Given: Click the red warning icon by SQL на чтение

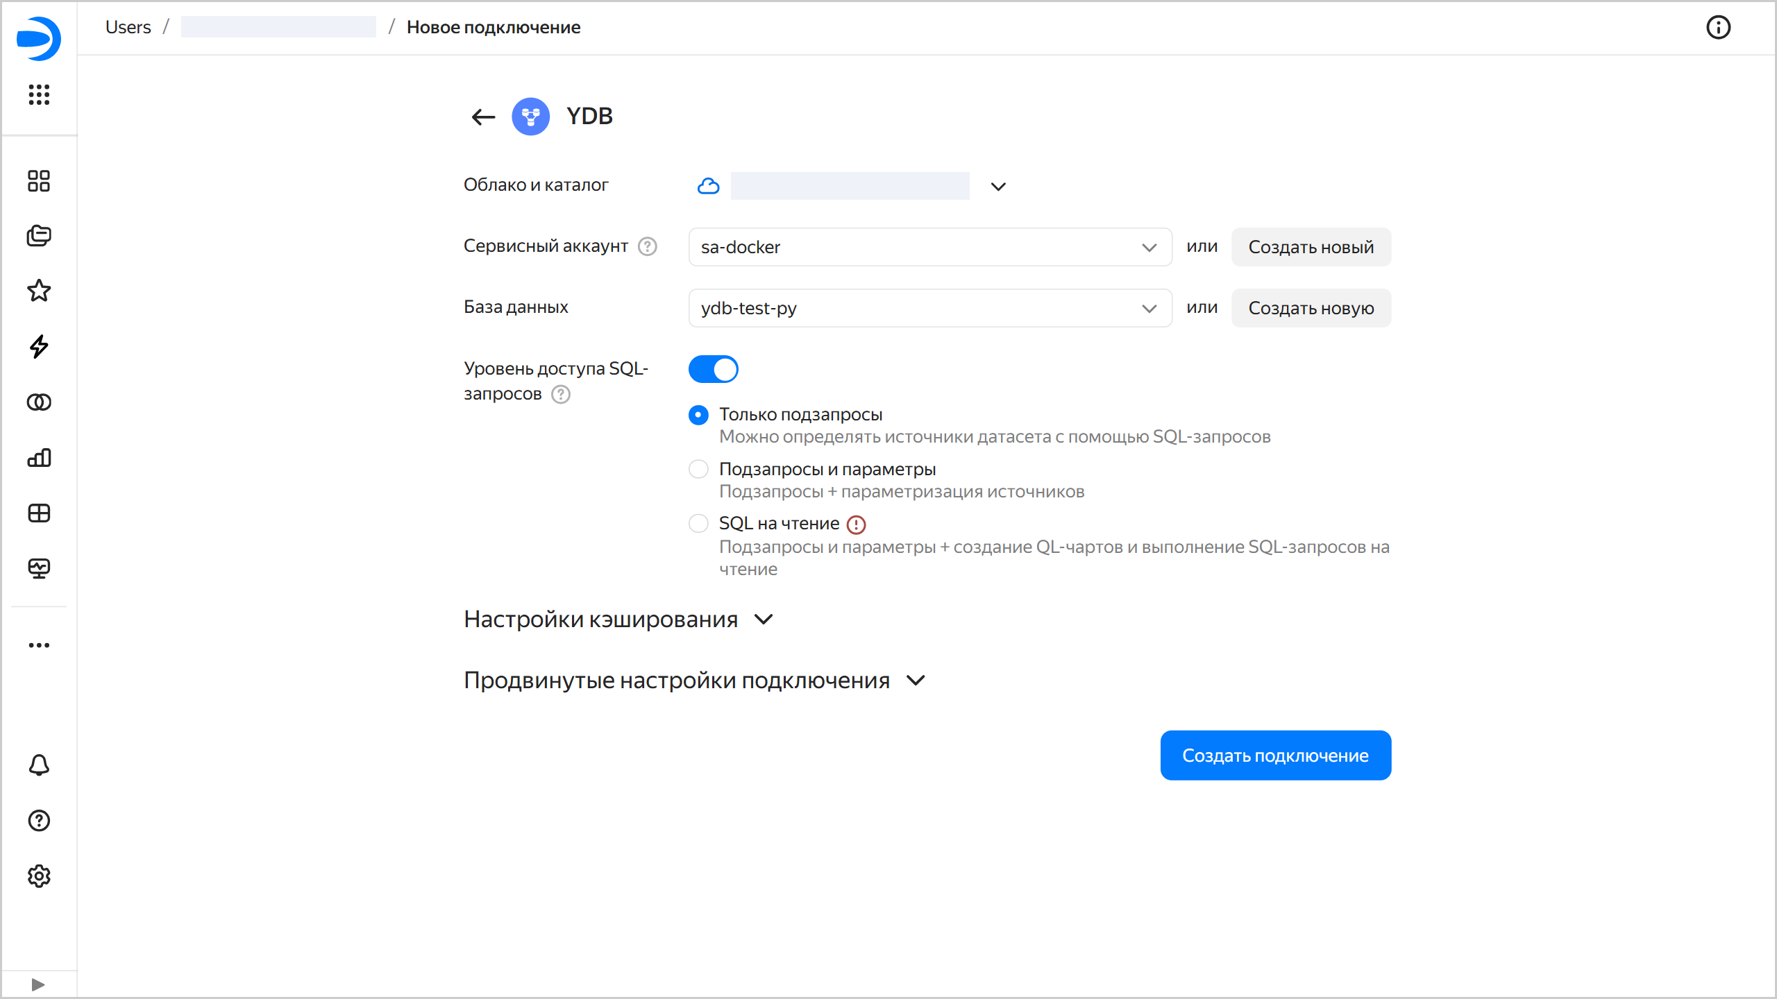Looking at the screenshot, I should [x=857, y=524].
